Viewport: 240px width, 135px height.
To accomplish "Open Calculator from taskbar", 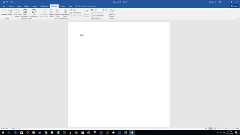I will click(x=82, y=132).
